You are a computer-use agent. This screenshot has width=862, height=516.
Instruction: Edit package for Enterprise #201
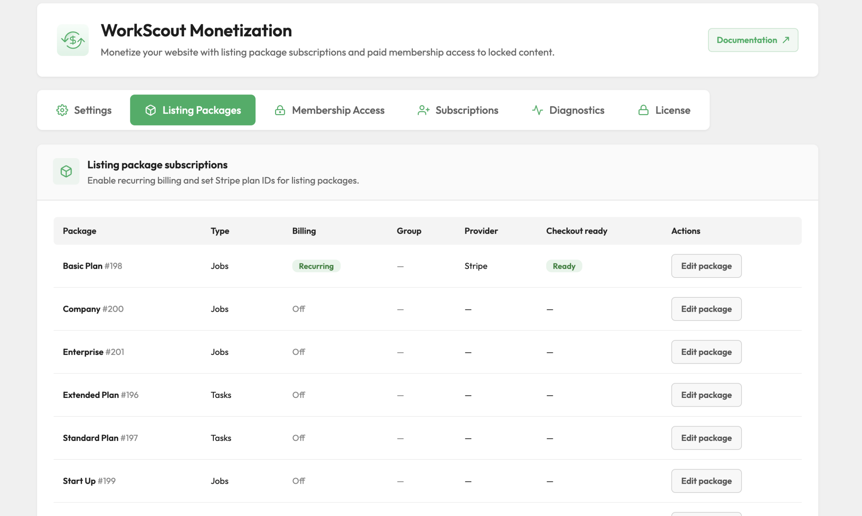(x=706, y=352)
